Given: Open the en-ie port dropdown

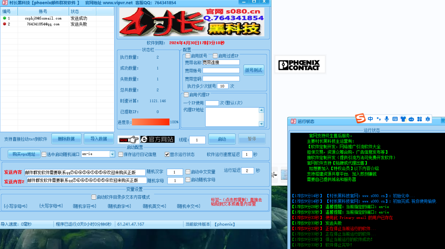Looking at the screenshot, I should pyautogui.click(x=112, y=154).
